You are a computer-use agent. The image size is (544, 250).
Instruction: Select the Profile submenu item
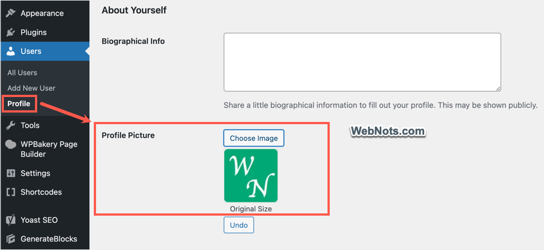pyautogui.click(x=19, y=104)
